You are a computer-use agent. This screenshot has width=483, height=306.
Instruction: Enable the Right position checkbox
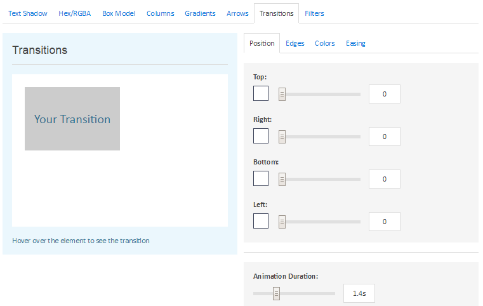[x=261, y=136]
